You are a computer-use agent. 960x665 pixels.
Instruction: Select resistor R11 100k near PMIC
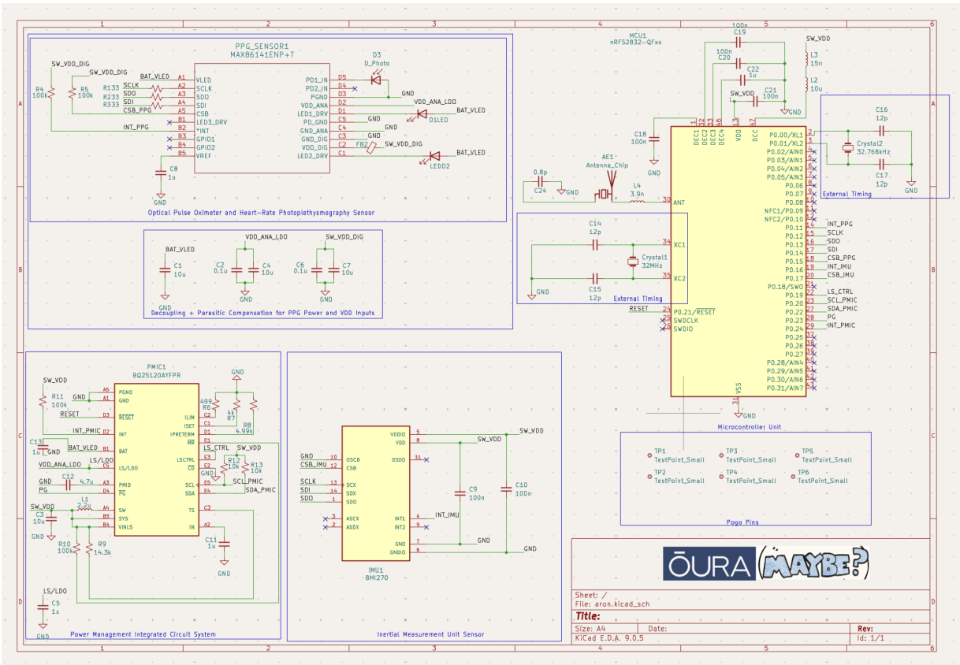(x=43, y=402)
